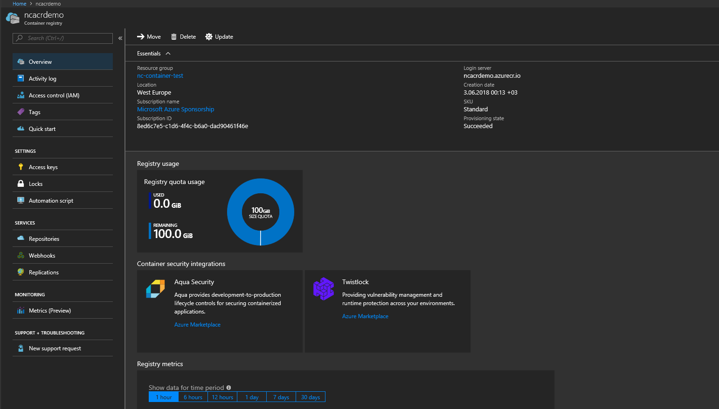
Task: Select the 6 hours time period
Action: (193, 397)
